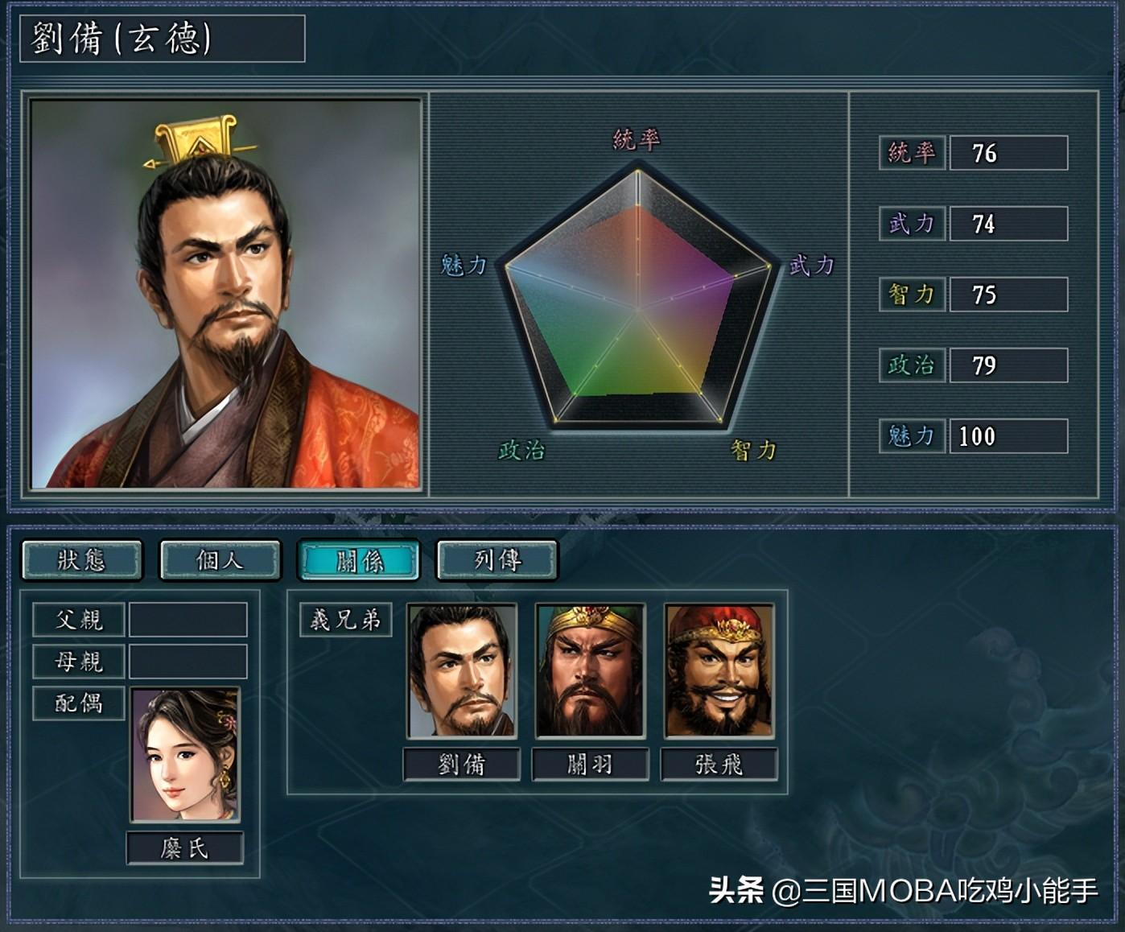The height and width of the screenshot is (932, 1125).
Task: Open the 列傳 biography tab
Action: [497, 559]
